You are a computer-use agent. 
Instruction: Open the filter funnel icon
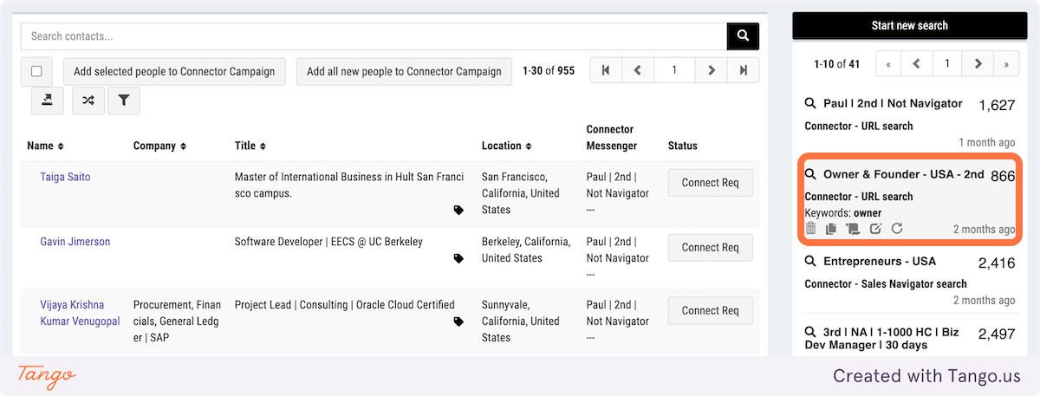(x=124, y=101)
